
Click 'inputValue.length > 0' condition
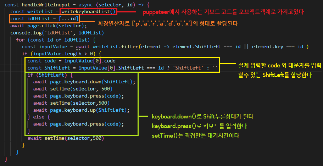[x=63, y=54]
